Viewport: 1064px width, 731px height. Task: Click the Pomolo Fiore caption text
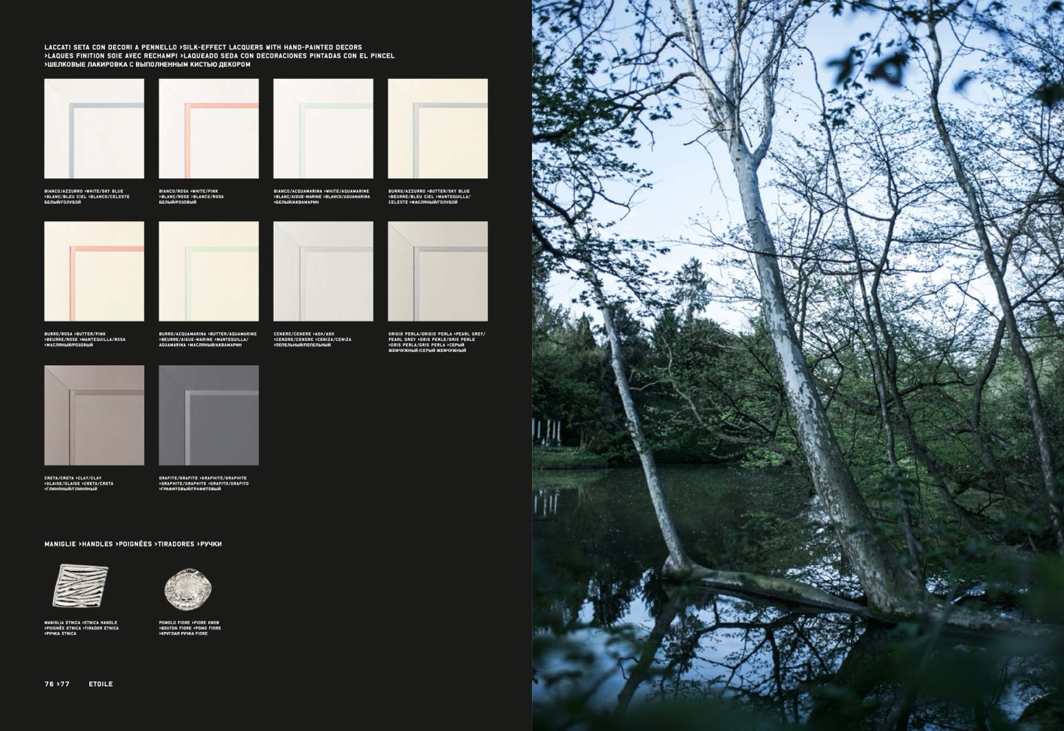click(189, 628)
